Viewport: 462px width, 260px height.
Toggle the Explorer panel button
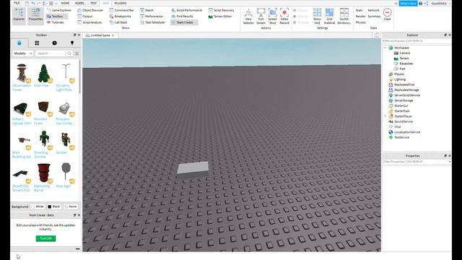point(19,16)
